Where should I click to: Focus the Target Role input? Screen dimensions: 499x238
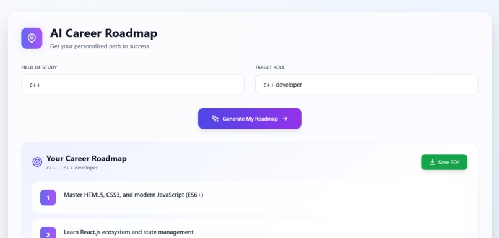tap(367, 85)
